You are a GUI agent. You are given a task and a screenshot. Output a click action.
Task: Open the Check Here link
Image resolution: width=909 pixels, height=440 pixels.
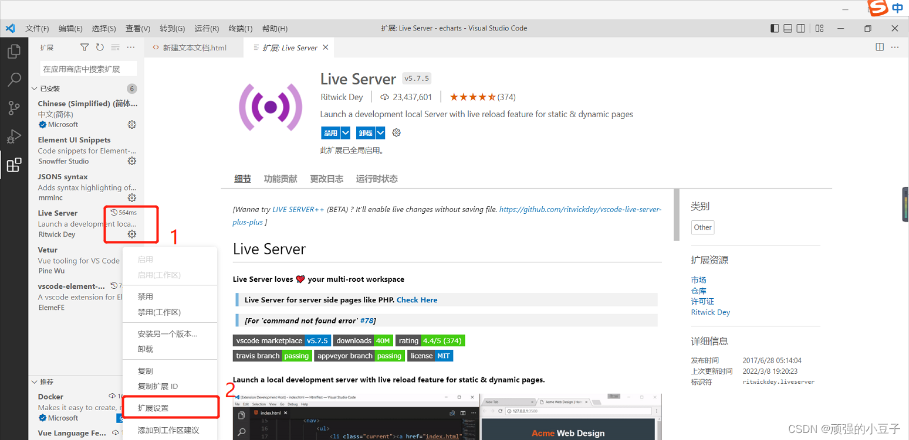click(x=417, y=300)
